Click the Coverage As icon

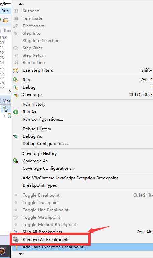(x=16, y=161)
